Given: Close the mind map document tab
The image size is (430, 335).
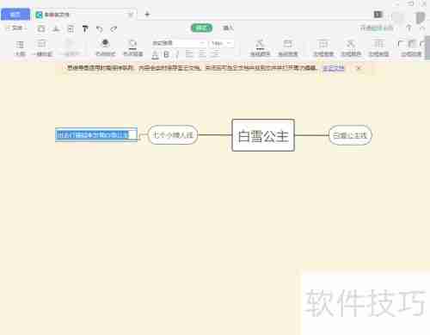Looking at the screenshot, I should 131,15.
